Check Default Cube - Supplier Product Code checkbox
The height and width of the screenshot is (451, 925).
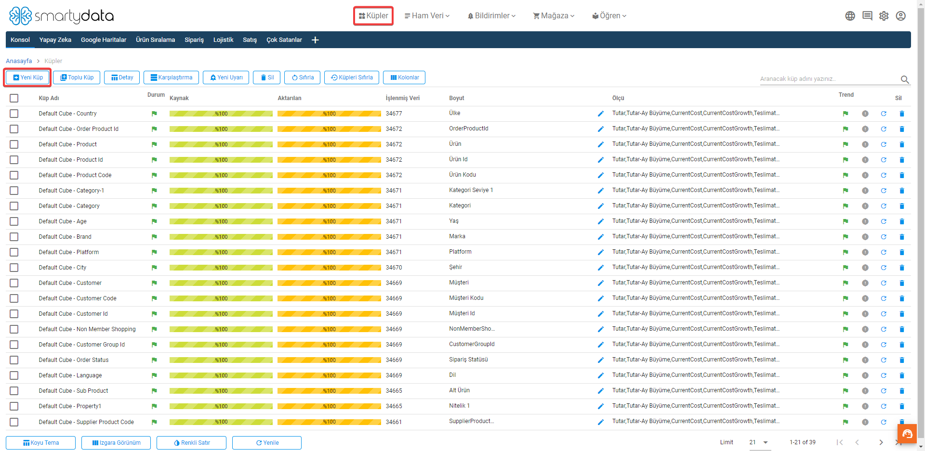click(14, 422)
